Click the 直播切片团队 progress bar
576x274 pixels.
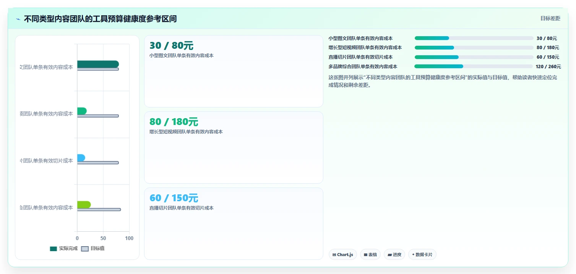474,57
